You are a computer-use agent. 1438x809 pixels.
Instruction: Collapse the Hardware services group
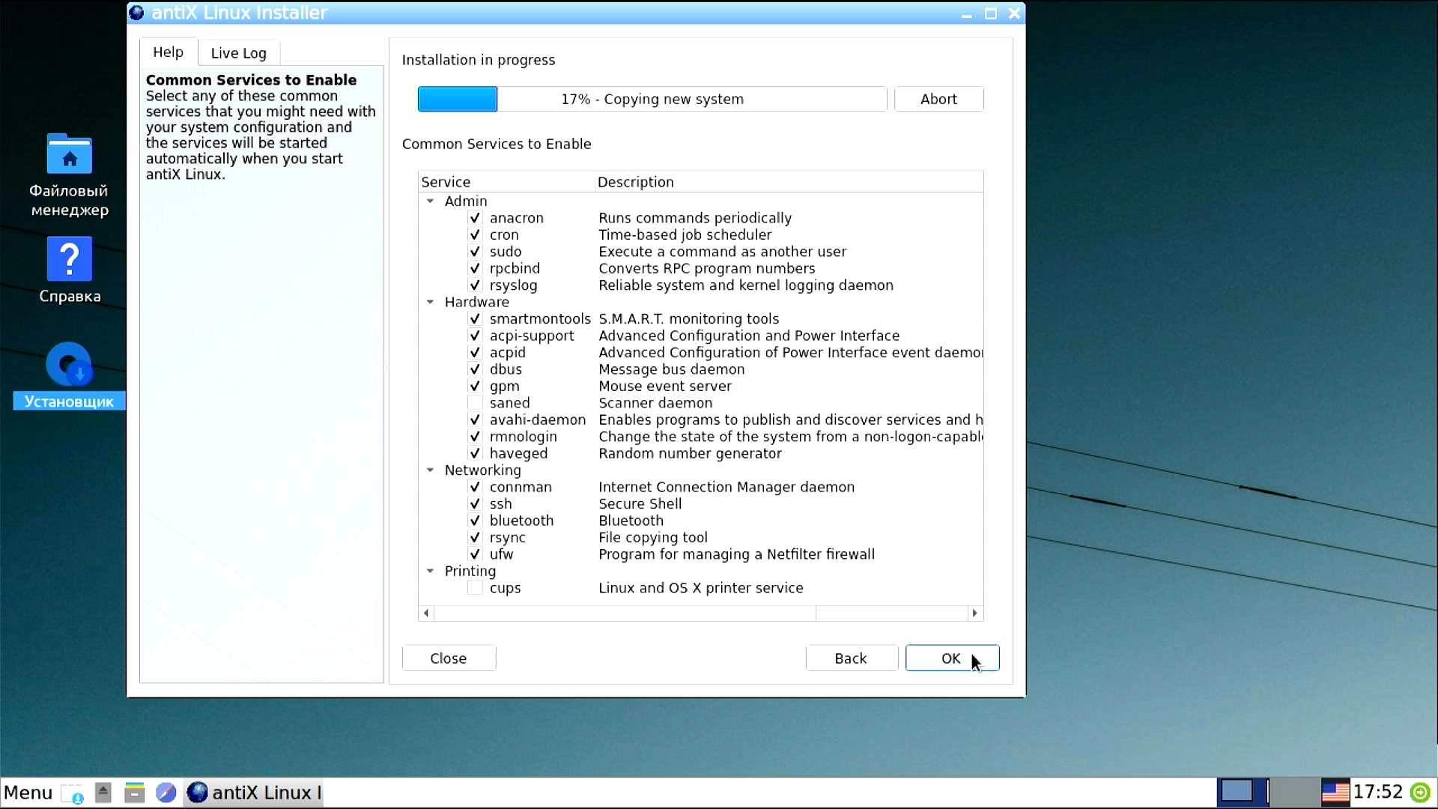click(431, 302)
